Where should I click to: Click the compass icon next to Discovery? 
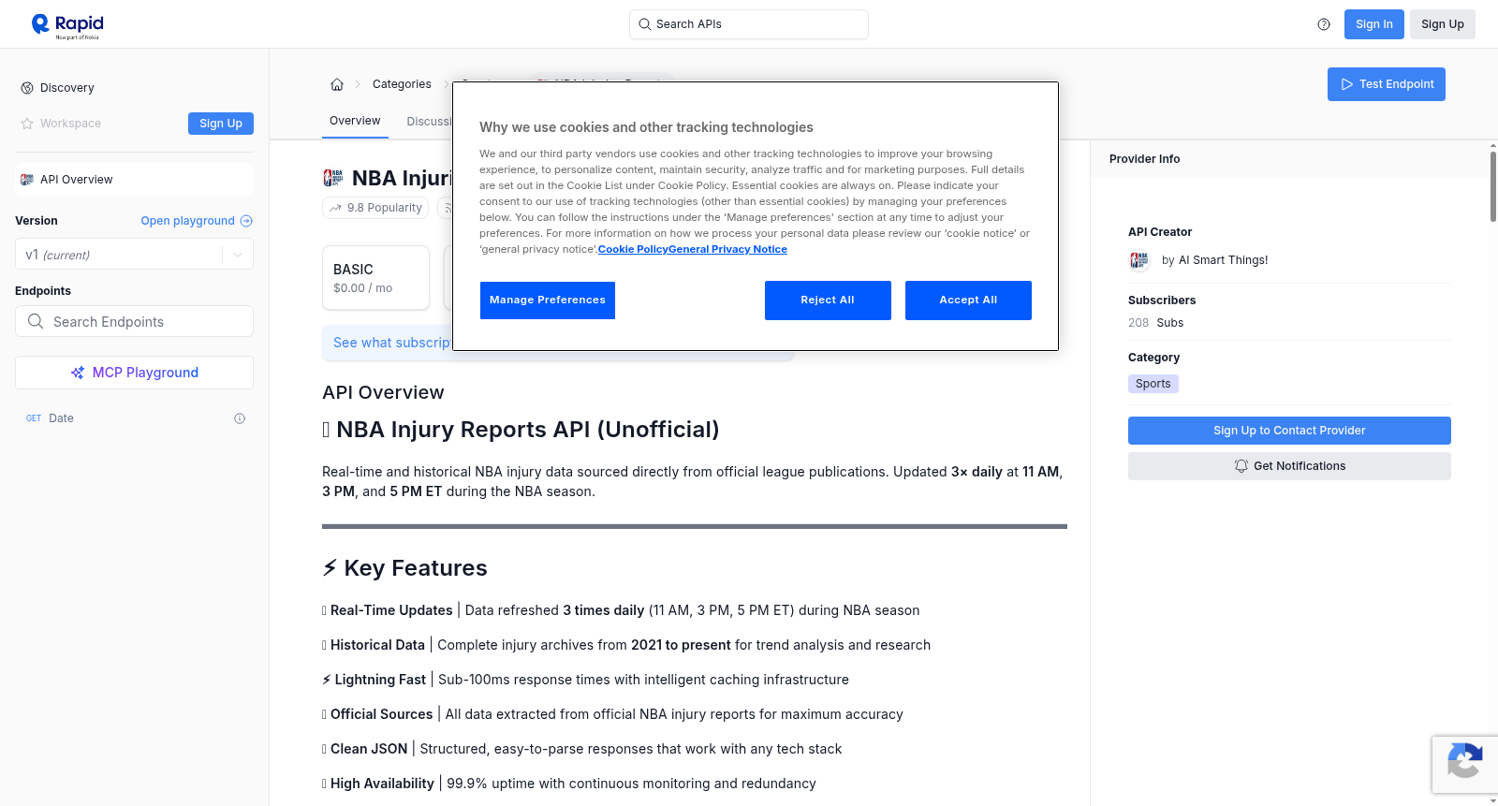[x=27, y=88]
